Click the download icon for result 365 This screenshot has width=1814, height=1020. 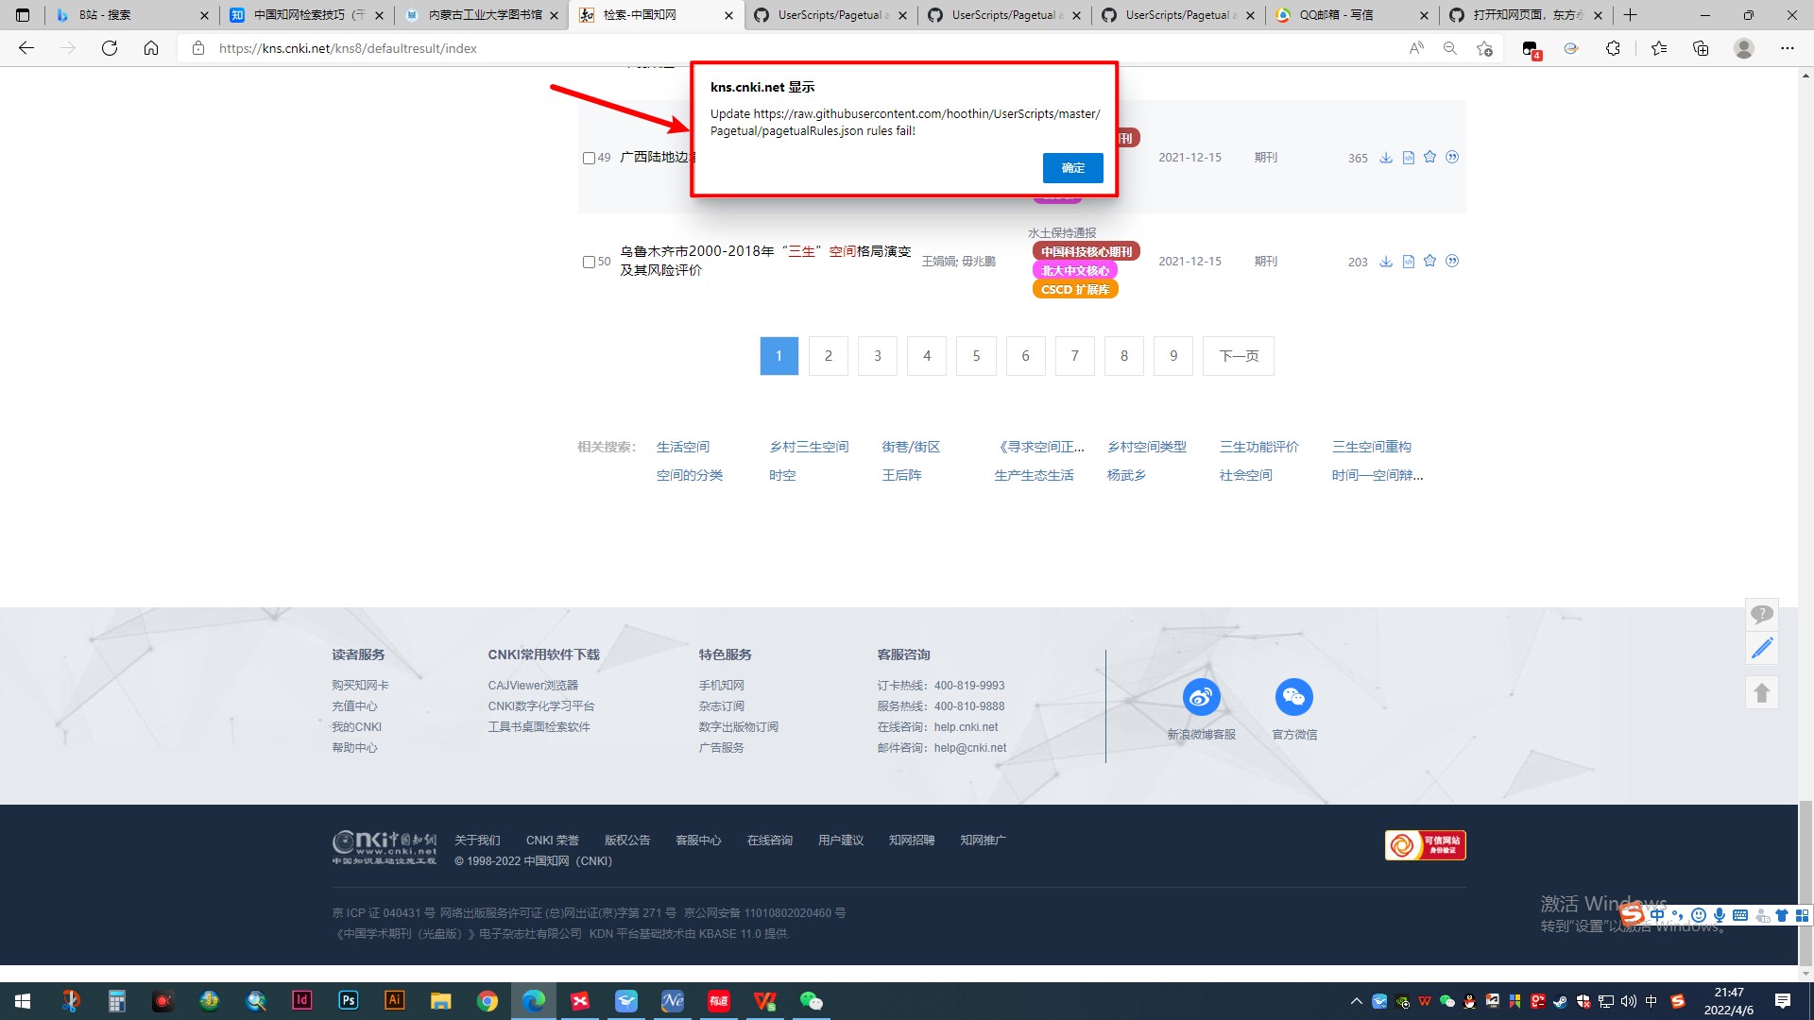pos(1386,158)
